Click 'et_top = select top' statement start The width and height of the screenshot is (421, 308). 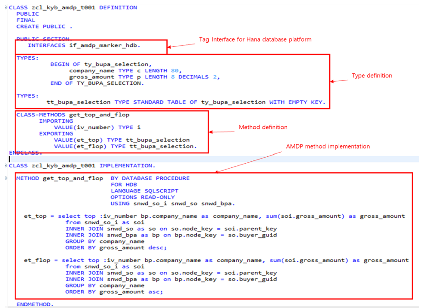click(x=60, y=216)
